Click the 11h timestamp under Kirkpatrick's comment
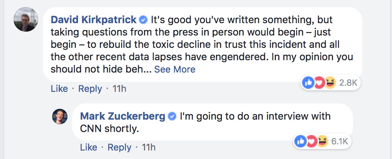The height and width of the screenshot is (159, 392). pyautogui.click(x=119, y=89)
